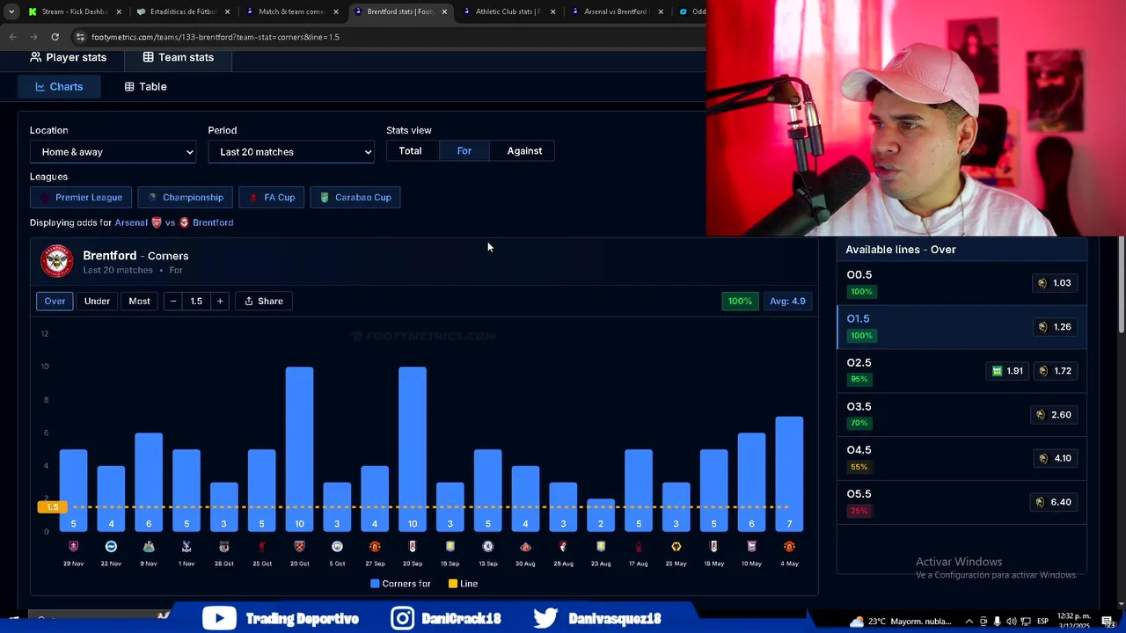This screenshot has height=633, width=1126.
Task: Click the West Ham crest for 20 Oct
Action: point(299,546)
